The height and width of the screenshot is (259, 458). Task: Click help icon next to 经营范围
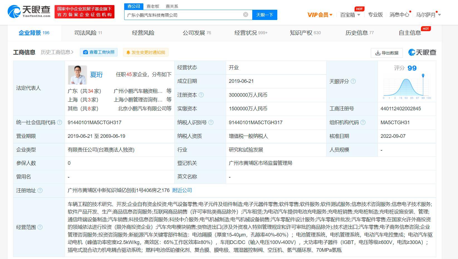tap(40, 227)
